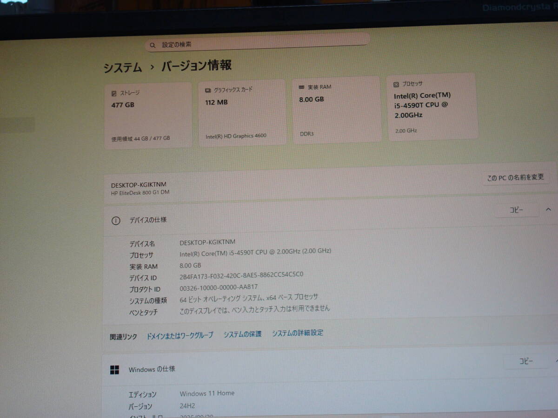Copy Windows specifications with コピー button
This screenshot has height=418, width=558.
526,361
